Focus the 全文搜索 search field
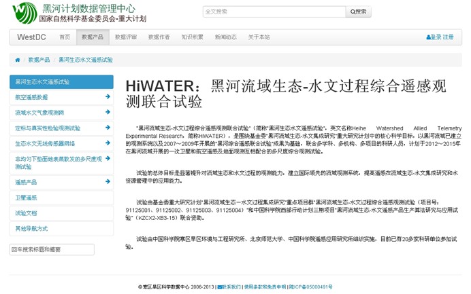This screenshot has height=294, width=471. tap(274, 12)
